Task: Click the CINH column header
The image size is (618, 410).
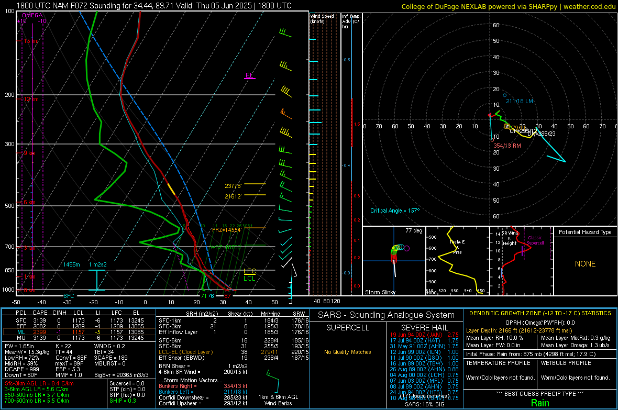Action: [60, 313]
